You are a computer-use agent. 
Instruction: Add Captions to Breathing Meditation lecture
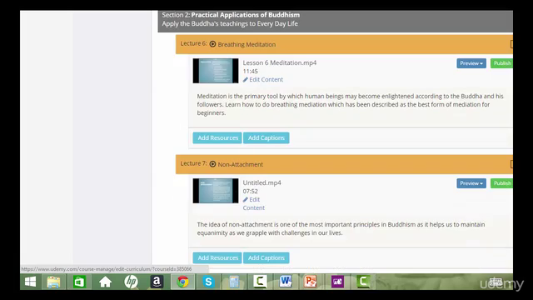tap(266, 137)
